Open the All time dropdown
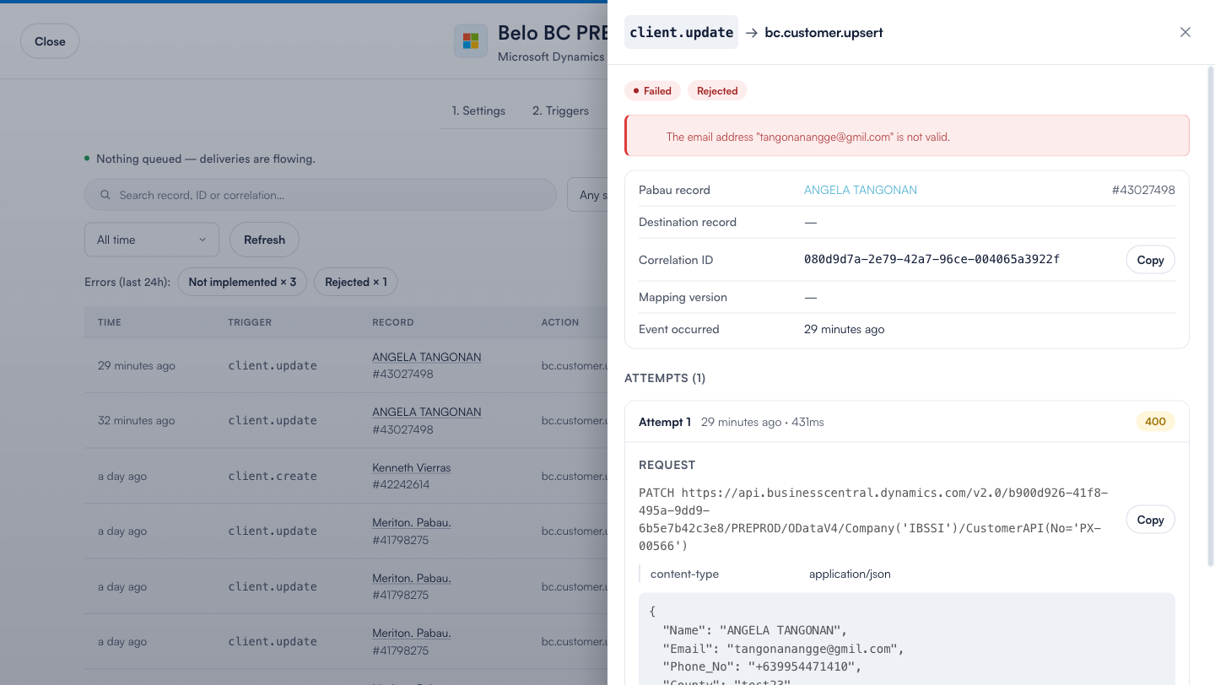Screen dimensions: 1215x685 [152, 240]
